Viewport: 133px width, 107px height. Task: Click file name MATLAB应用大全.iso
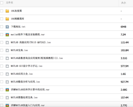(x=22, y=74)
